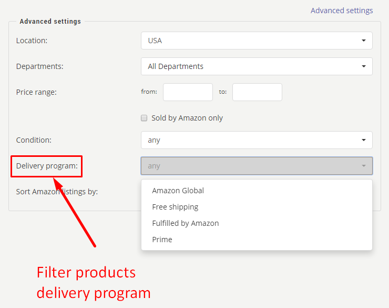This screenshot has height=308, width=389.
Task: Click the price range from field
Action: click(x=188, y=92)
